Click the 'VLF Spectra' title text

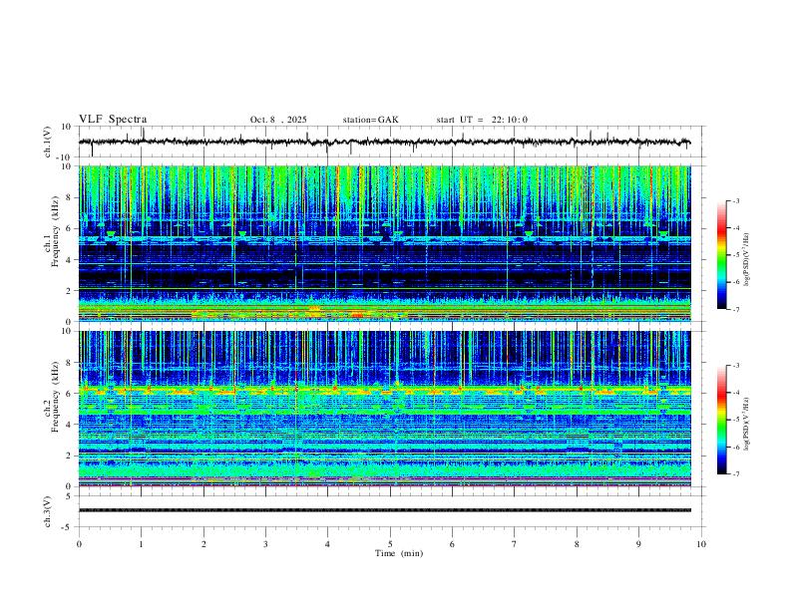pyautogui.click(x=113, y=120)
